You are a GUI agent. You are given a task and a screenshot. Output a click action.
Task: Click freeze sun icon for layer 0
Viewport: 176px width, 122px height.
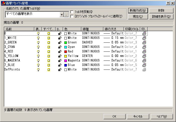tap(49, 33)
